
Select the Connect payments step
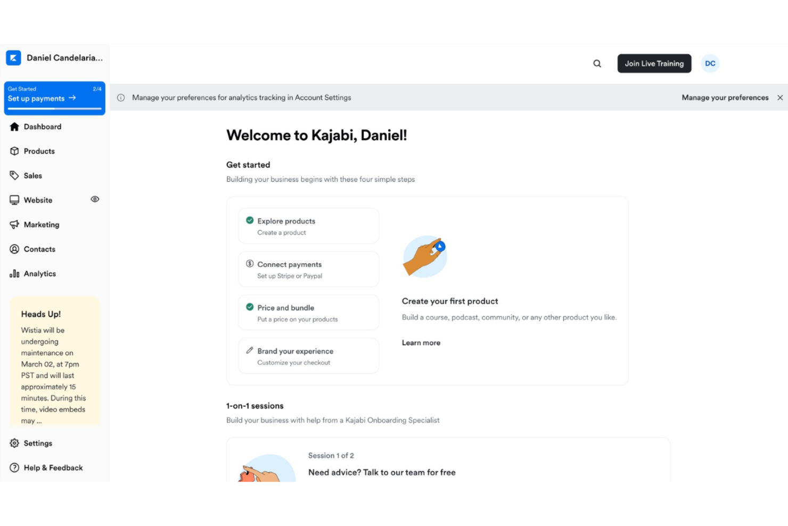click(309, 269)
